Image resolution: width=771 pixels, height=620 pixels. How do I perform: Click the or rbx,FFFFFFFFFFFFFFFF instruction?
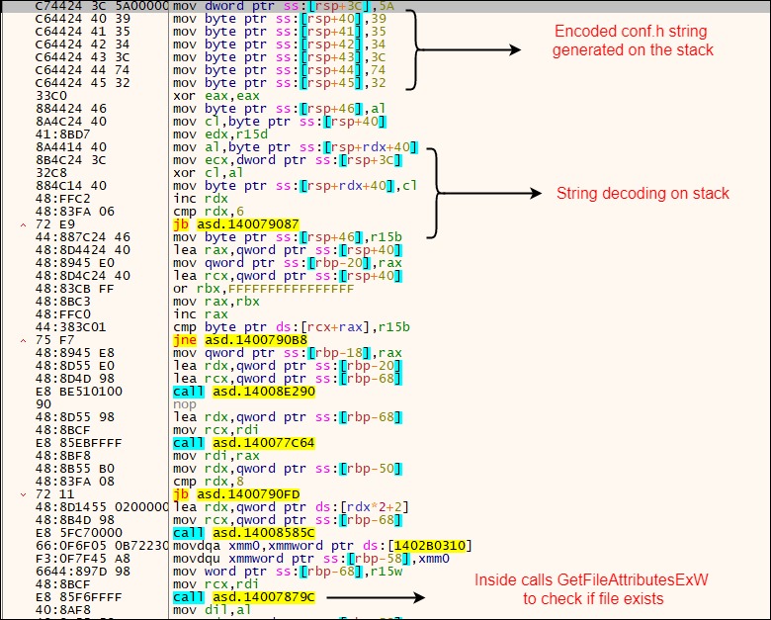262,289
